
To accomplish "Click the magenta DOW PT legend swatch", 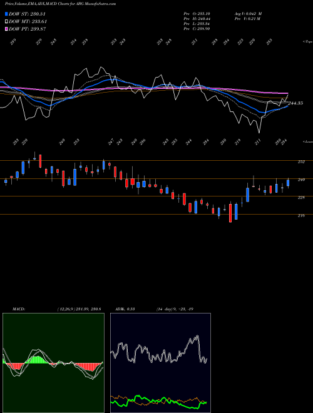I will pos(7,29).
